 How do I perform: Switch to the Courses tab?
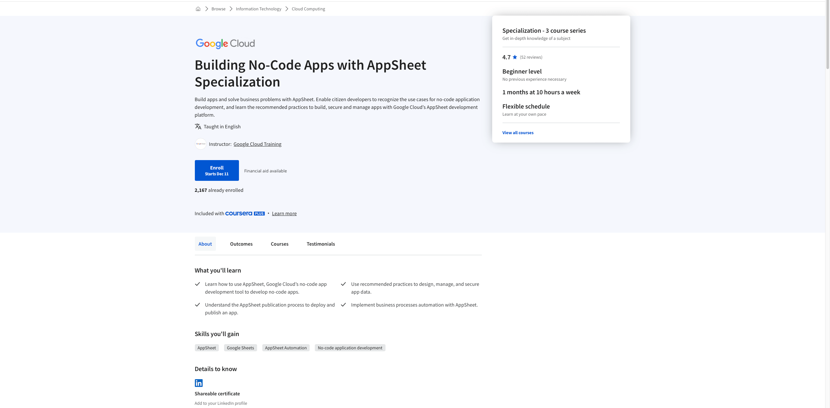point(279,244)
